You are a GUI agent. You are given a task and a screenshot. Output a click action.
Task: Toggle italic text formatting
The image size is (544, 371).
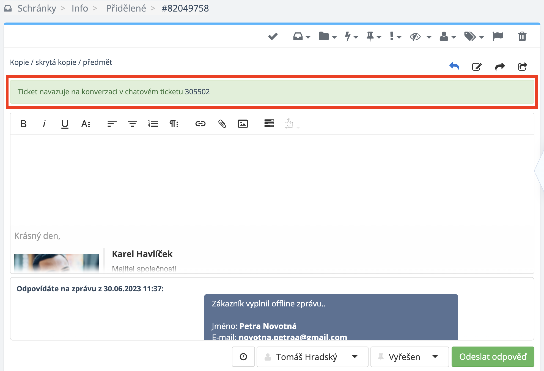pos(44,124)
